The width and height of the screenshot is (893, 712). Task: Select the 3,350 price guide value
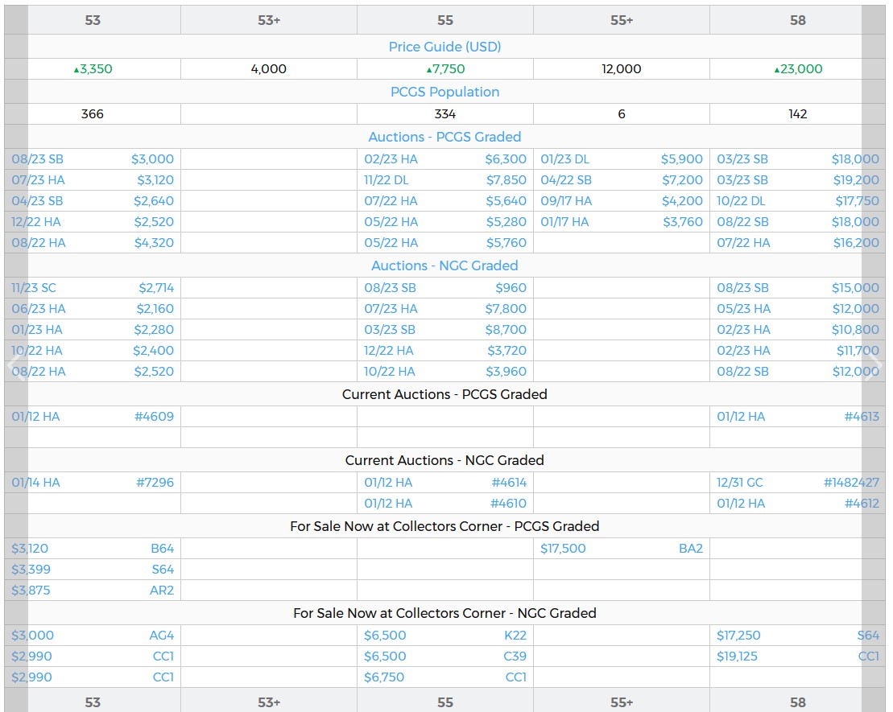tap(93, 69)
